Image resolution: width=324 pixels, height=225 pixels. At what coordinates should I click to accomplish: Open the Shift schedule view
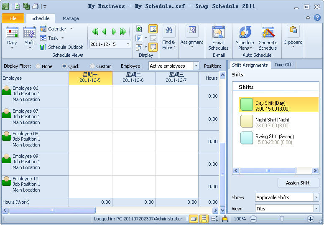pos(30,35)
